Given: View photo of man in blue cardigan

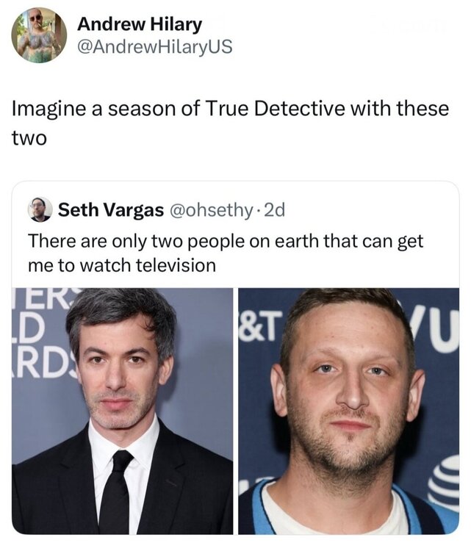Looking at the screenshot, I should (349, 411).
